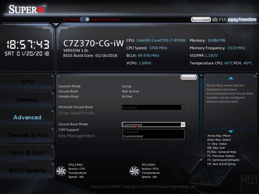Viewport: 259px width, 194px height.
Task: Click the CPU model Intel Core i7-8700K
Action: (161, 40)
